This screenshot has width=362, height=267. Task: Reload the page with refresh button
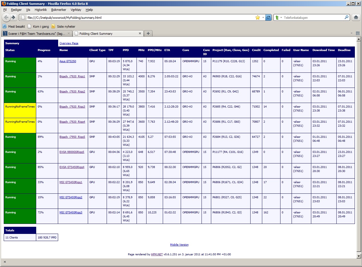coord(269,17)
